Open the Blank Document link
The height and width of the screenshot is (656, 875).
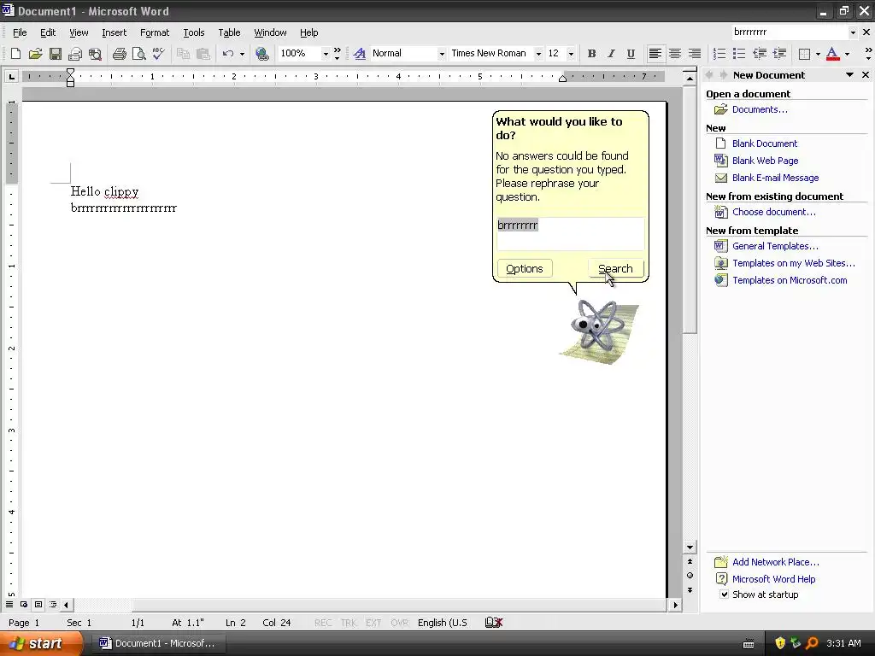coord(765,143)
